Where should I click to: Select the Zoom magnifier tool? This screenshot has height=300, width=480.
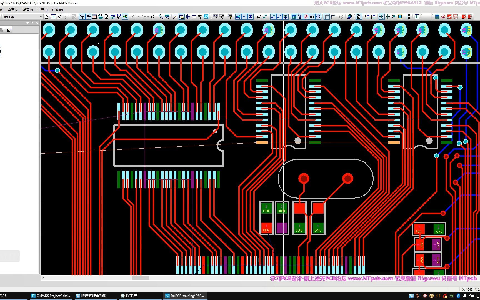coord(160,17)
